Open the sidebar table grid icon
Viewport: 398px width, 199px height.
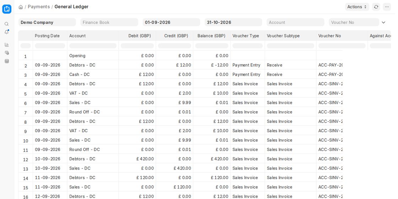[7, 61]
